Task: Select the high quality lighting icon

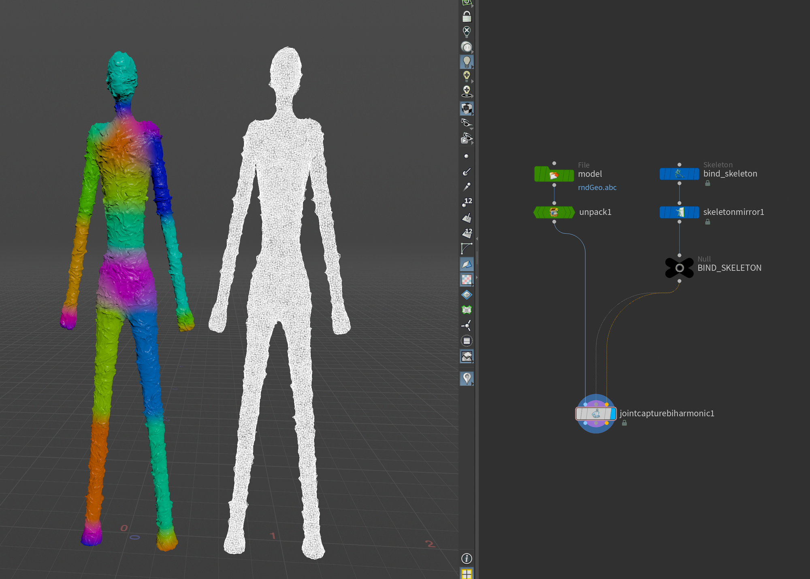Action: pos(467,76)
